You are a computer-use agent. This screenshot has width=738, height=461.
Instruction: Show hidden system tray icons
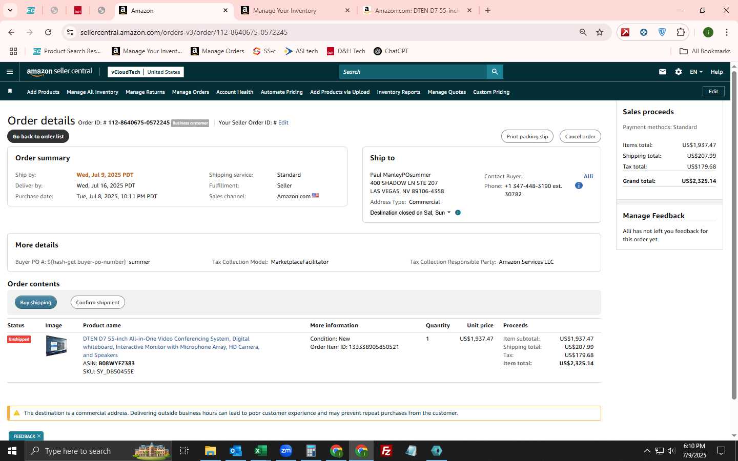(647, 451)
